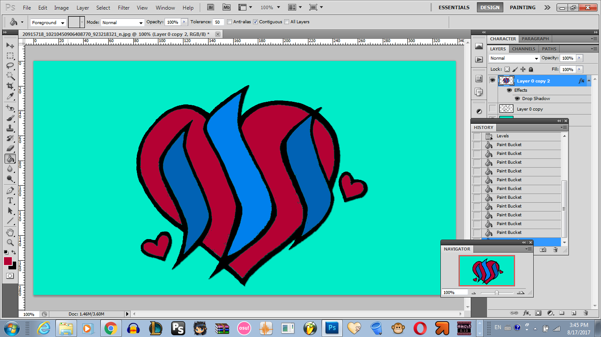Select the Type tool
The width and height of the screenshot is (601, 337).
tap(10, 201)
